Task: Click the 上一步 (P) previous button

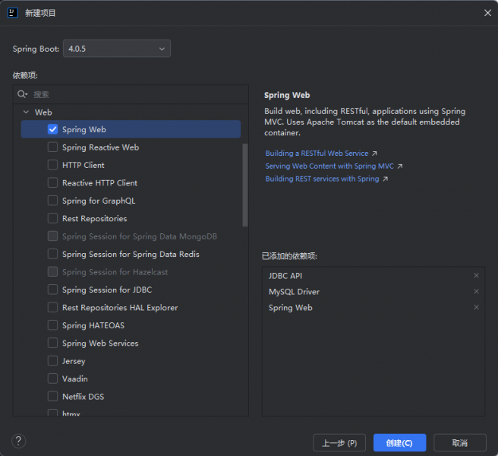Action: point(339,442)
